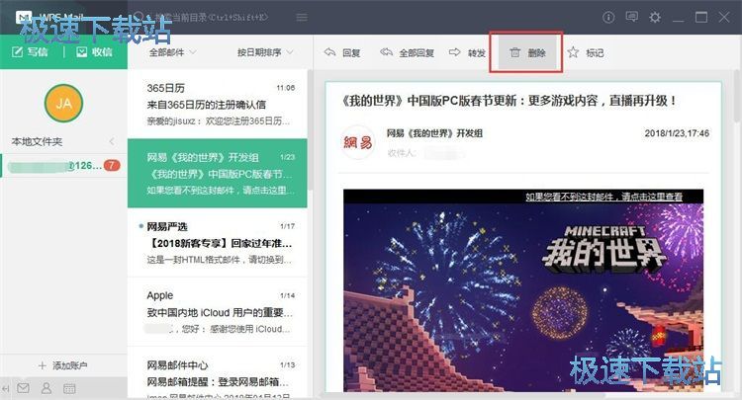Click the JA account avatar
The height and width of the screenshot is (400, 742).
point(64,103)
